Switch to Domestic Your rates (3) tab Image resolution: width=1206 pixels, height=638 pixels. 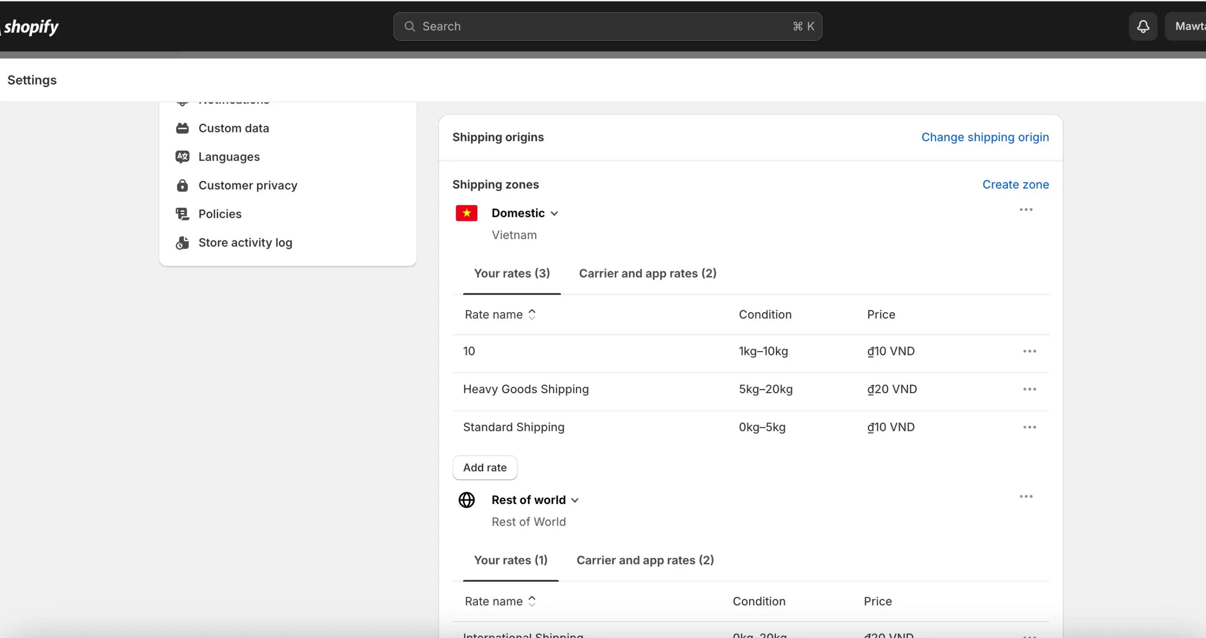point(512,273)
